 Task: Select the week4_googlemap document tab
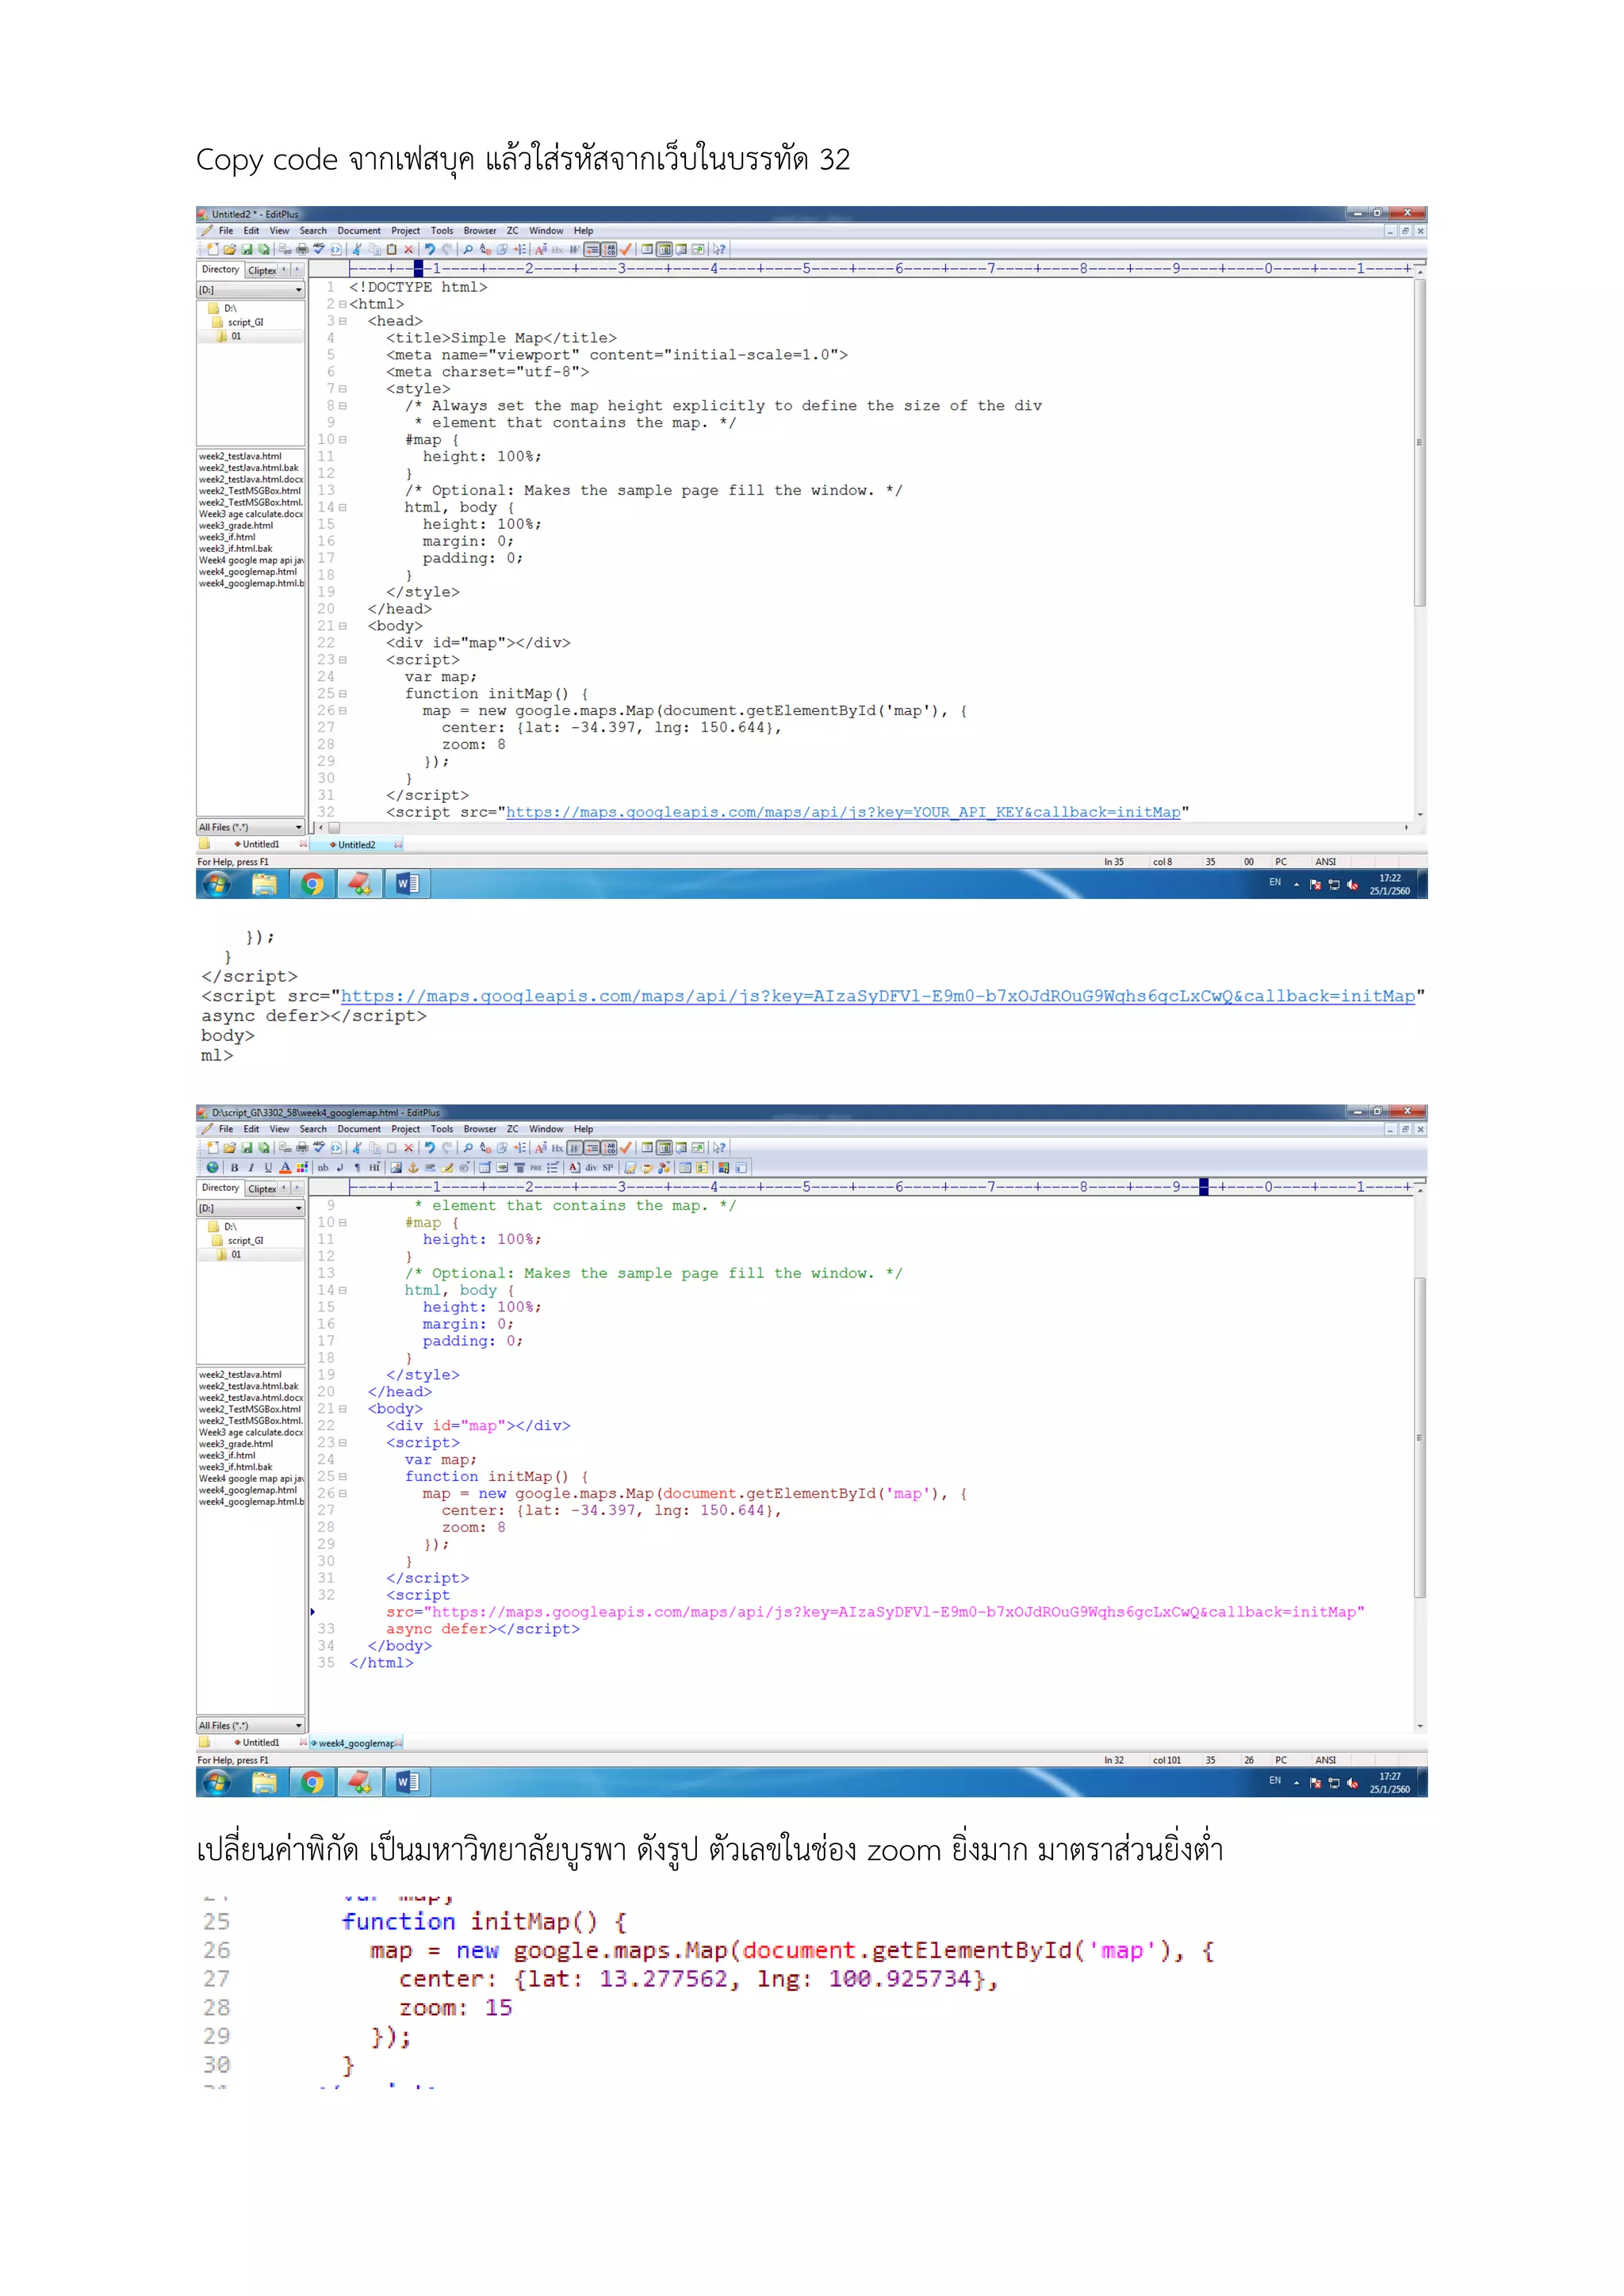pos(356,1743)
